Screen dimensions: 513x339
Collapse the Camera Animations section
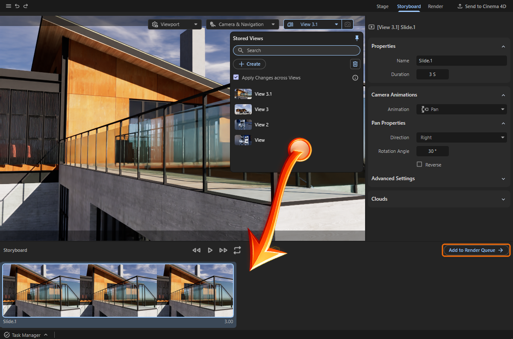coord(503,95)
